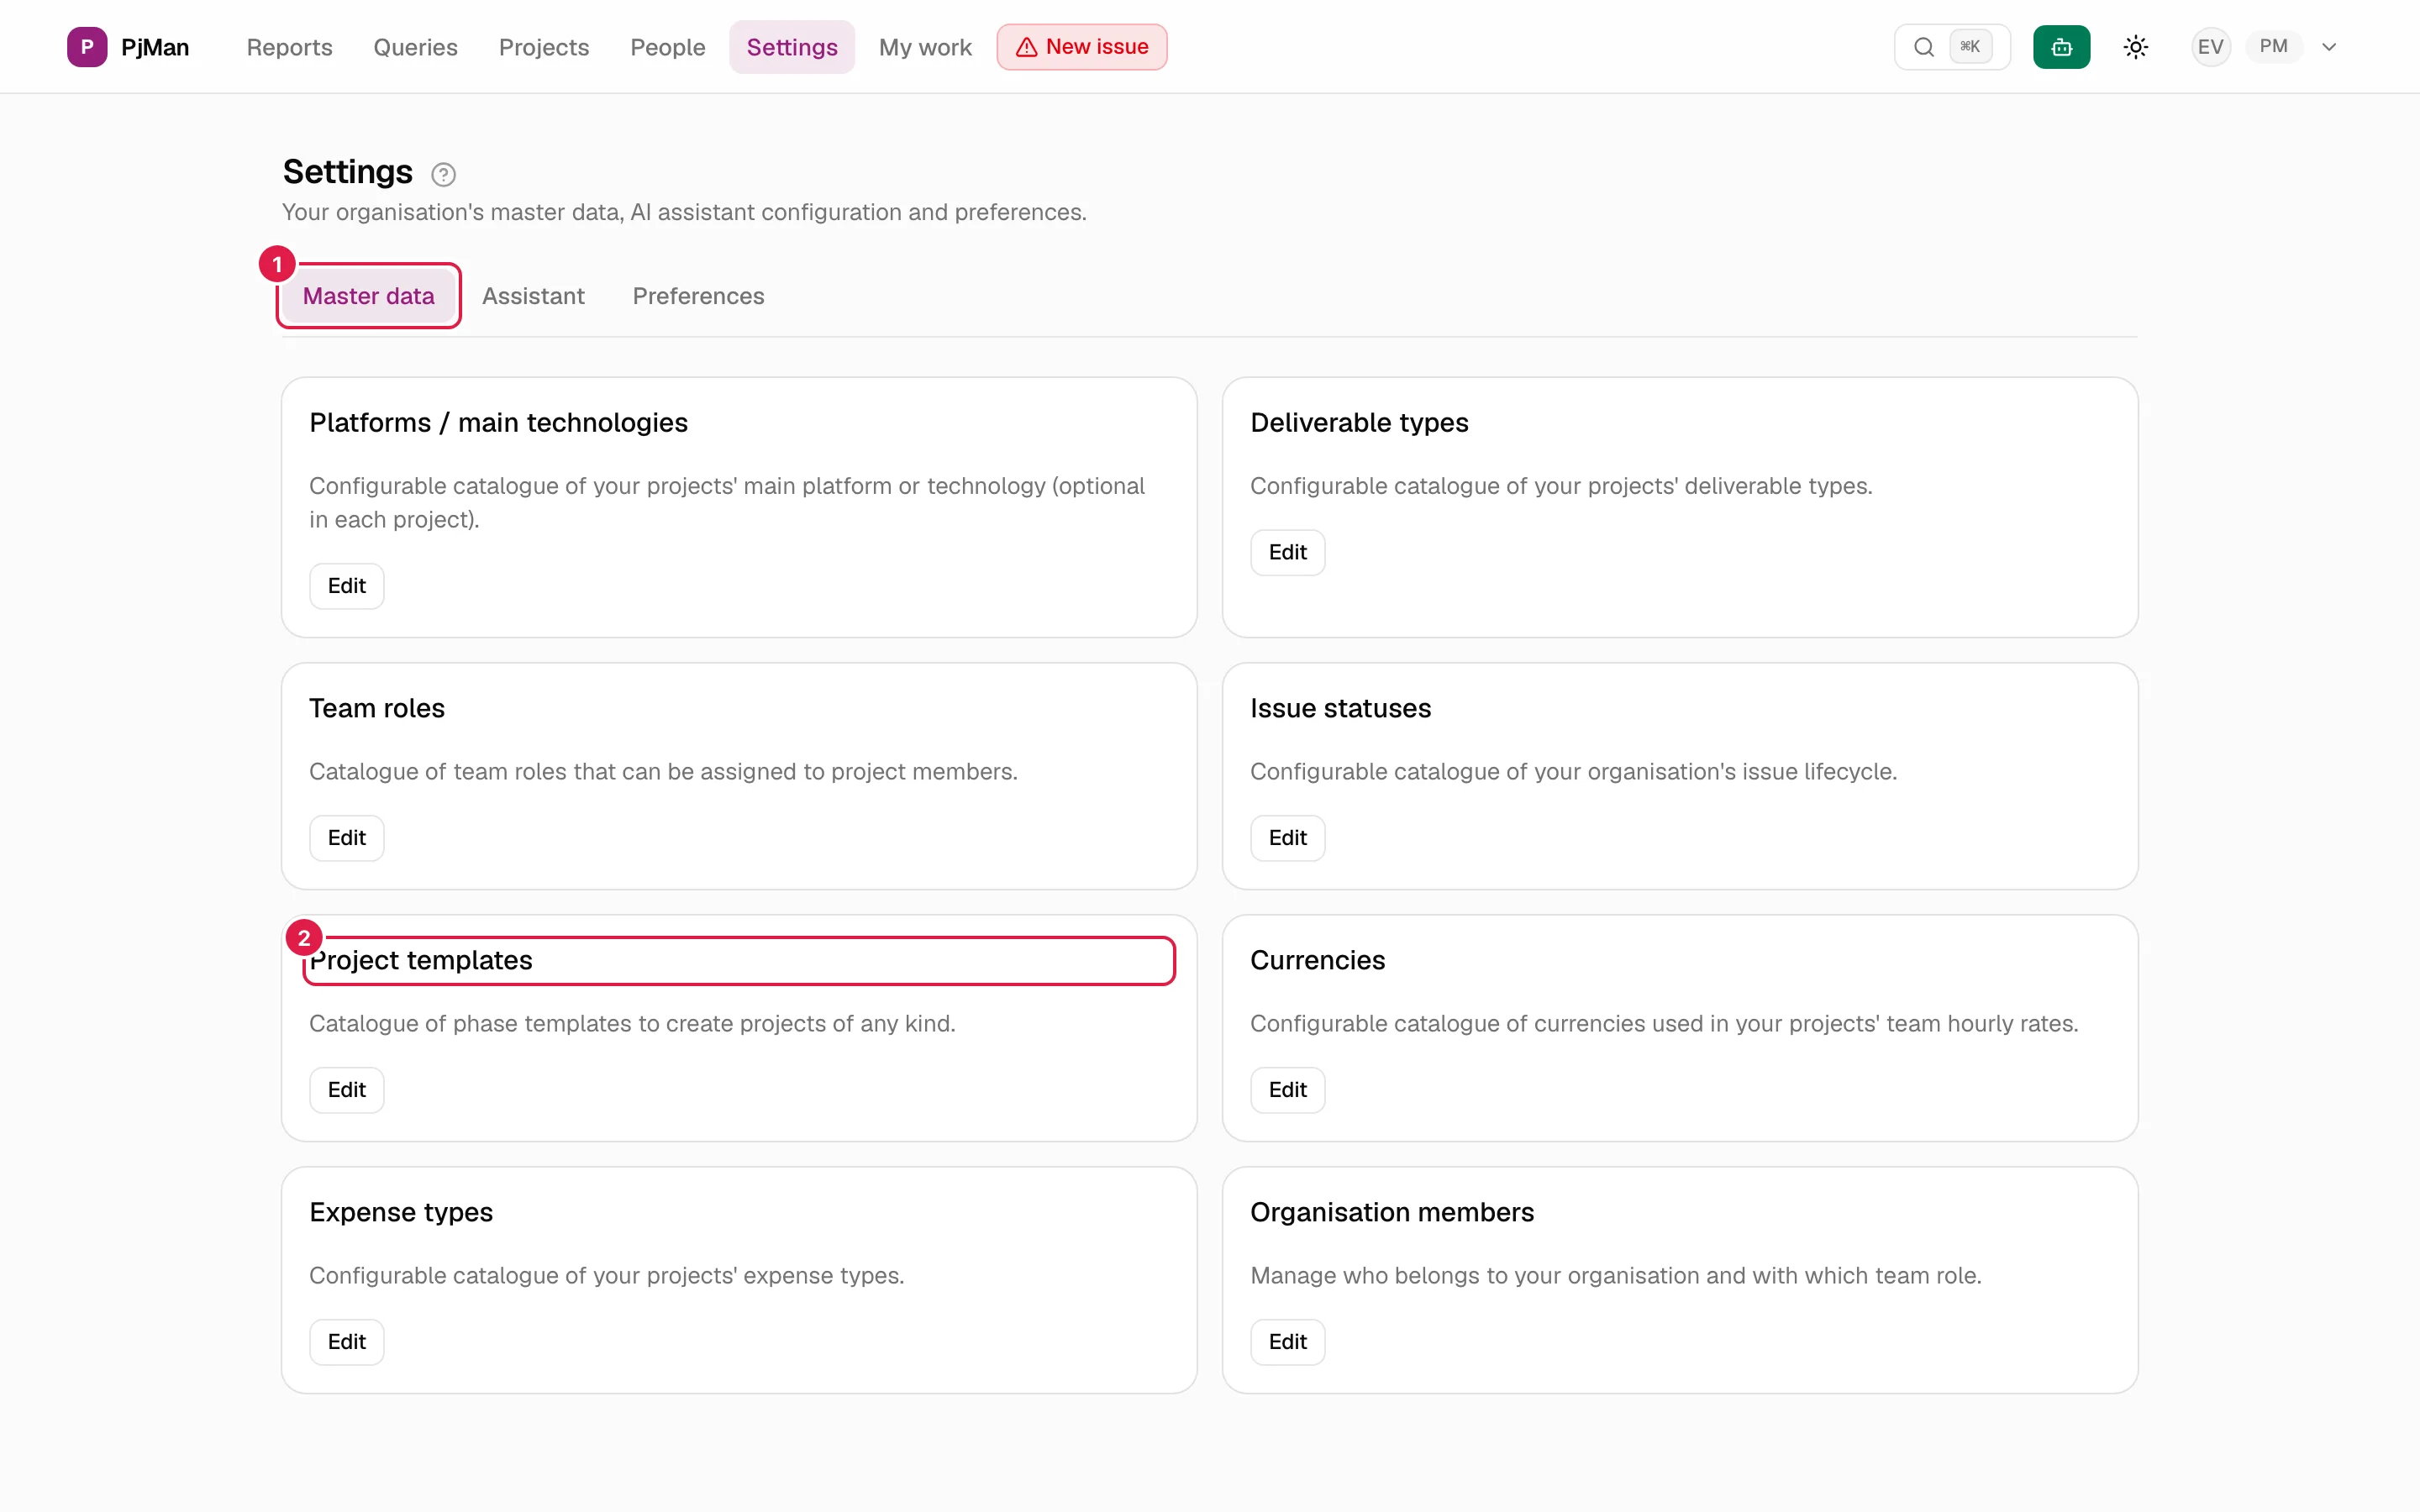Click the help question mark next to Settings
Image resolution: width=2420 pixels, height=1512 pixels.
click(x=443, y=174)
